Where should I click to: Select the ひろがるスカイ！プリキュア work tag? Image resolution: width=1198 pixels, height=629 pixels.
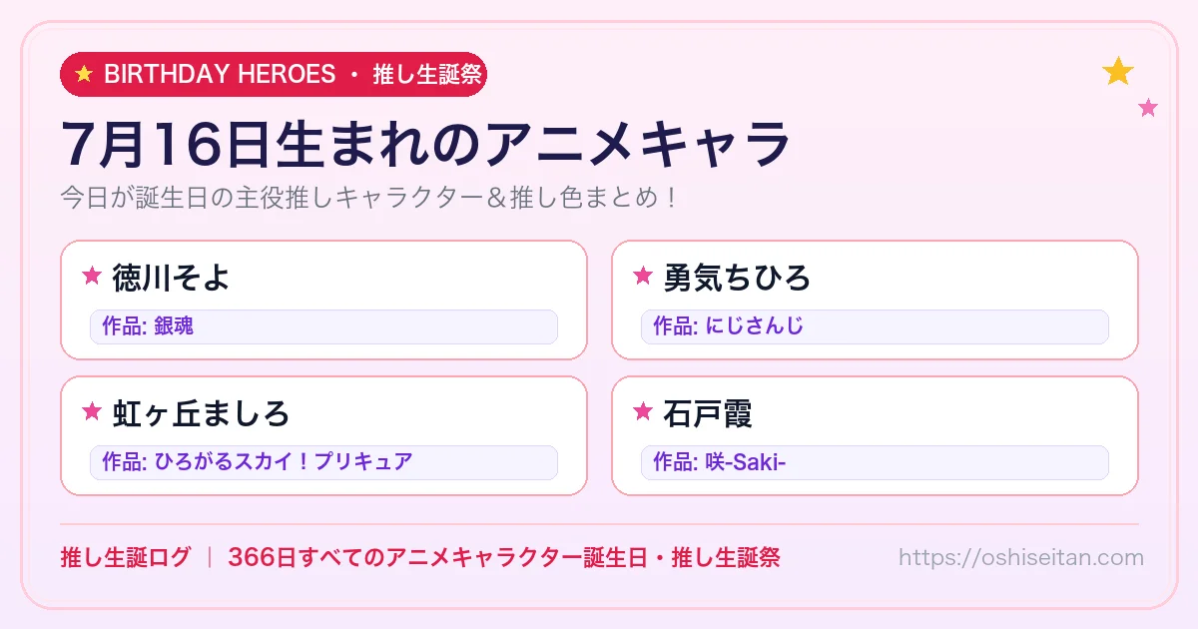point(323,462)
